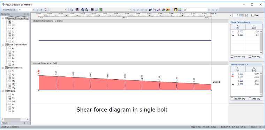The image size is (265, 130).
Task: Enable Max/min only for Internal Forces V-z
Action: [x=232, y=99]
